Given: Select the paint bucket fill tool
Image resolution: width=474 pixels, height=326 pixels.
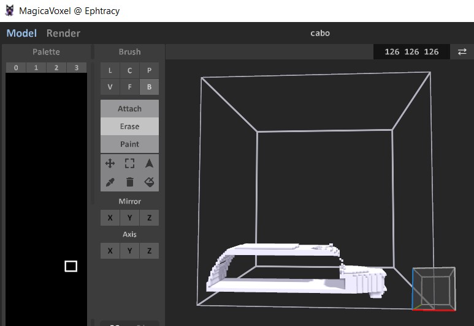Looking at the screenshot, I should tap(150, 182).
